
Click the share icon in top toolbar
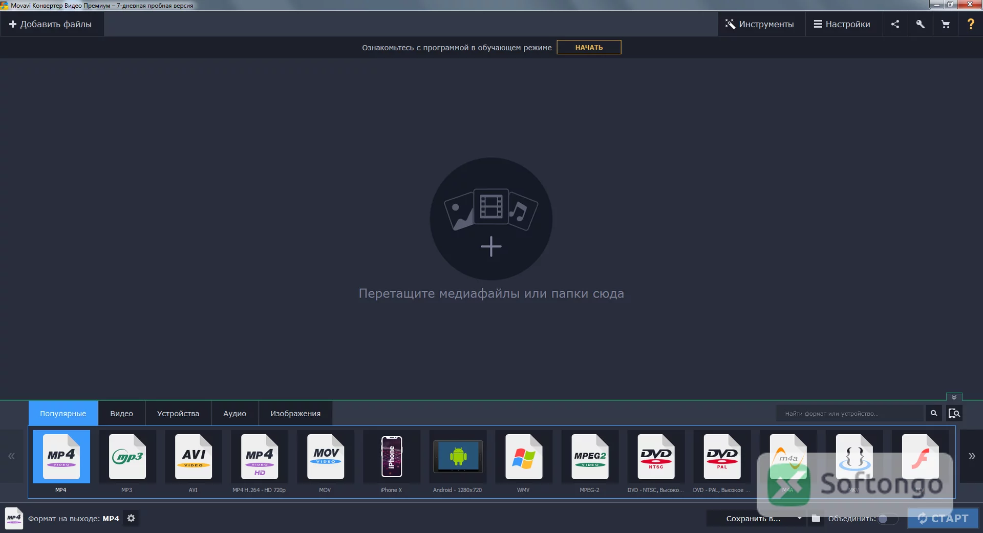pos(895,24)
